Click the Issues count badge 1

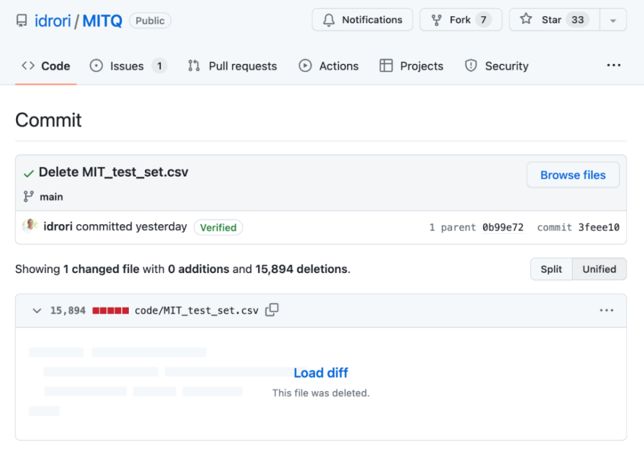pyautogui.click(x=159, y=66)
